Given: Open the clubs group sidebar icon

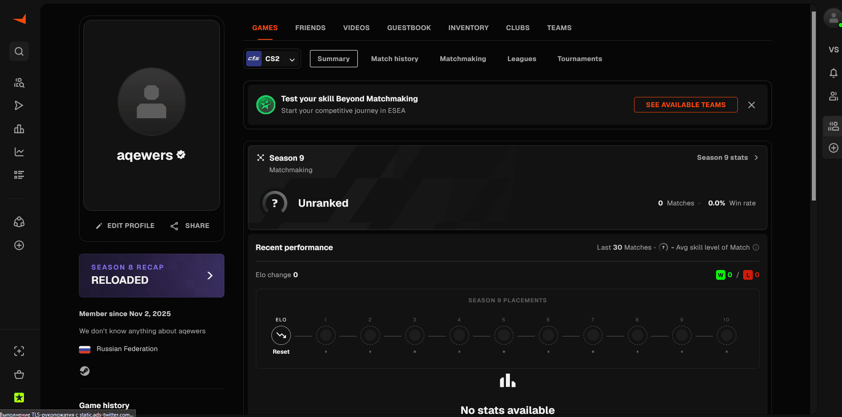Looking at the screenshot, I should click(19, 222).
